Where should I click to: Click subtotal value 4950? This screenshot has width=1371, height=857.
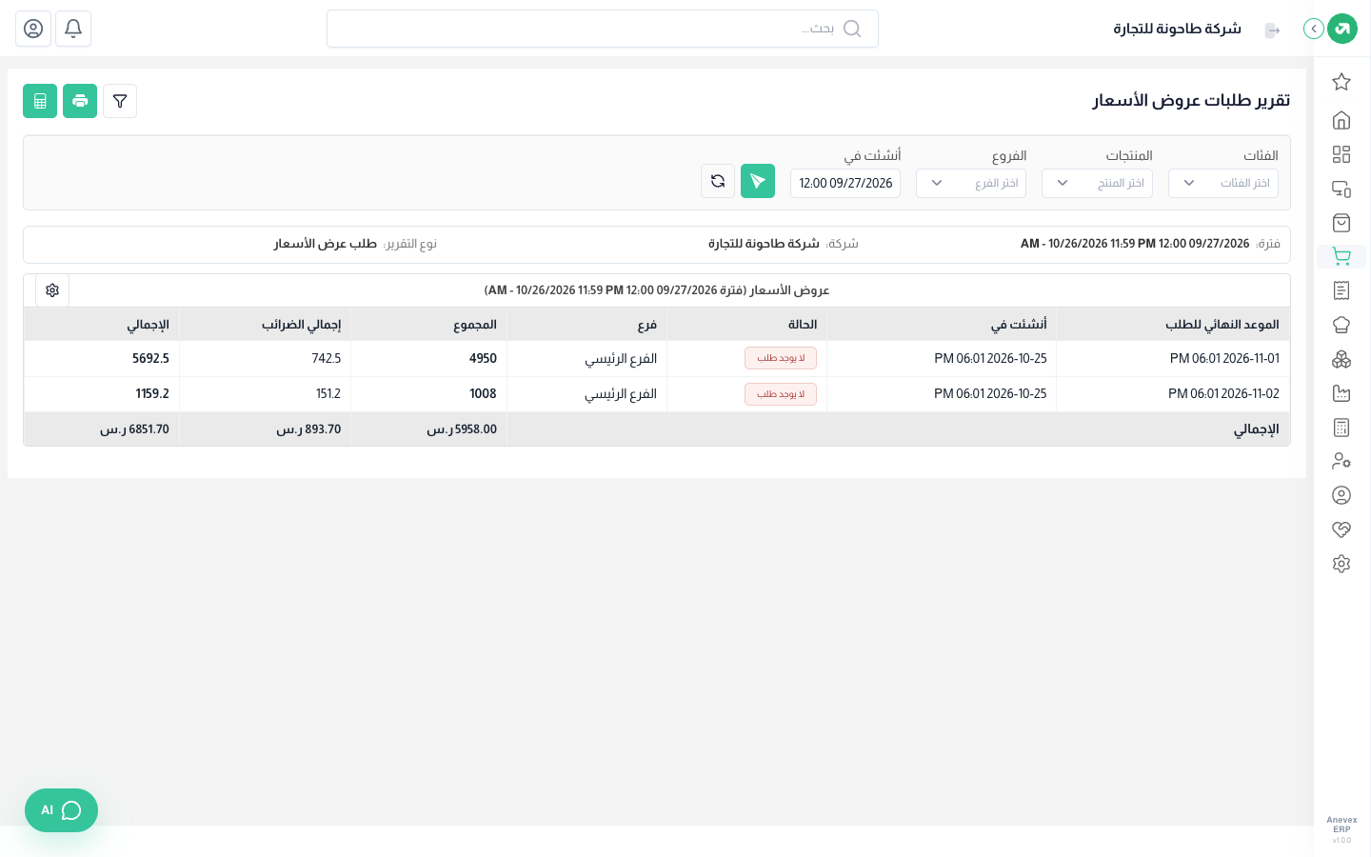point(483,358)
